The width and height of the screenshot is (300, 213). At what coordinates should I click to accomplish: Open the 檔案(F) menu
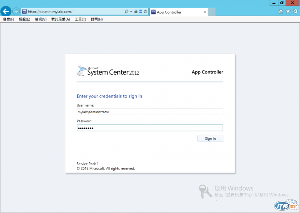[x=8, y=19]
